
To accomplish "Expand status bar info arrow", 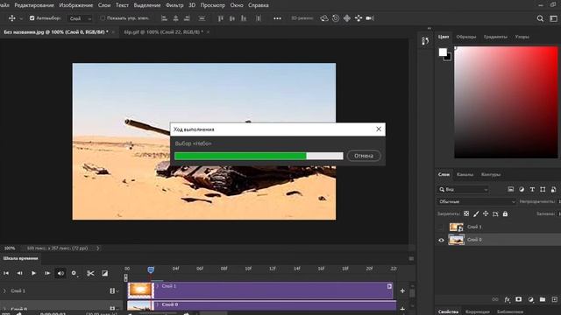I will 97,248.
